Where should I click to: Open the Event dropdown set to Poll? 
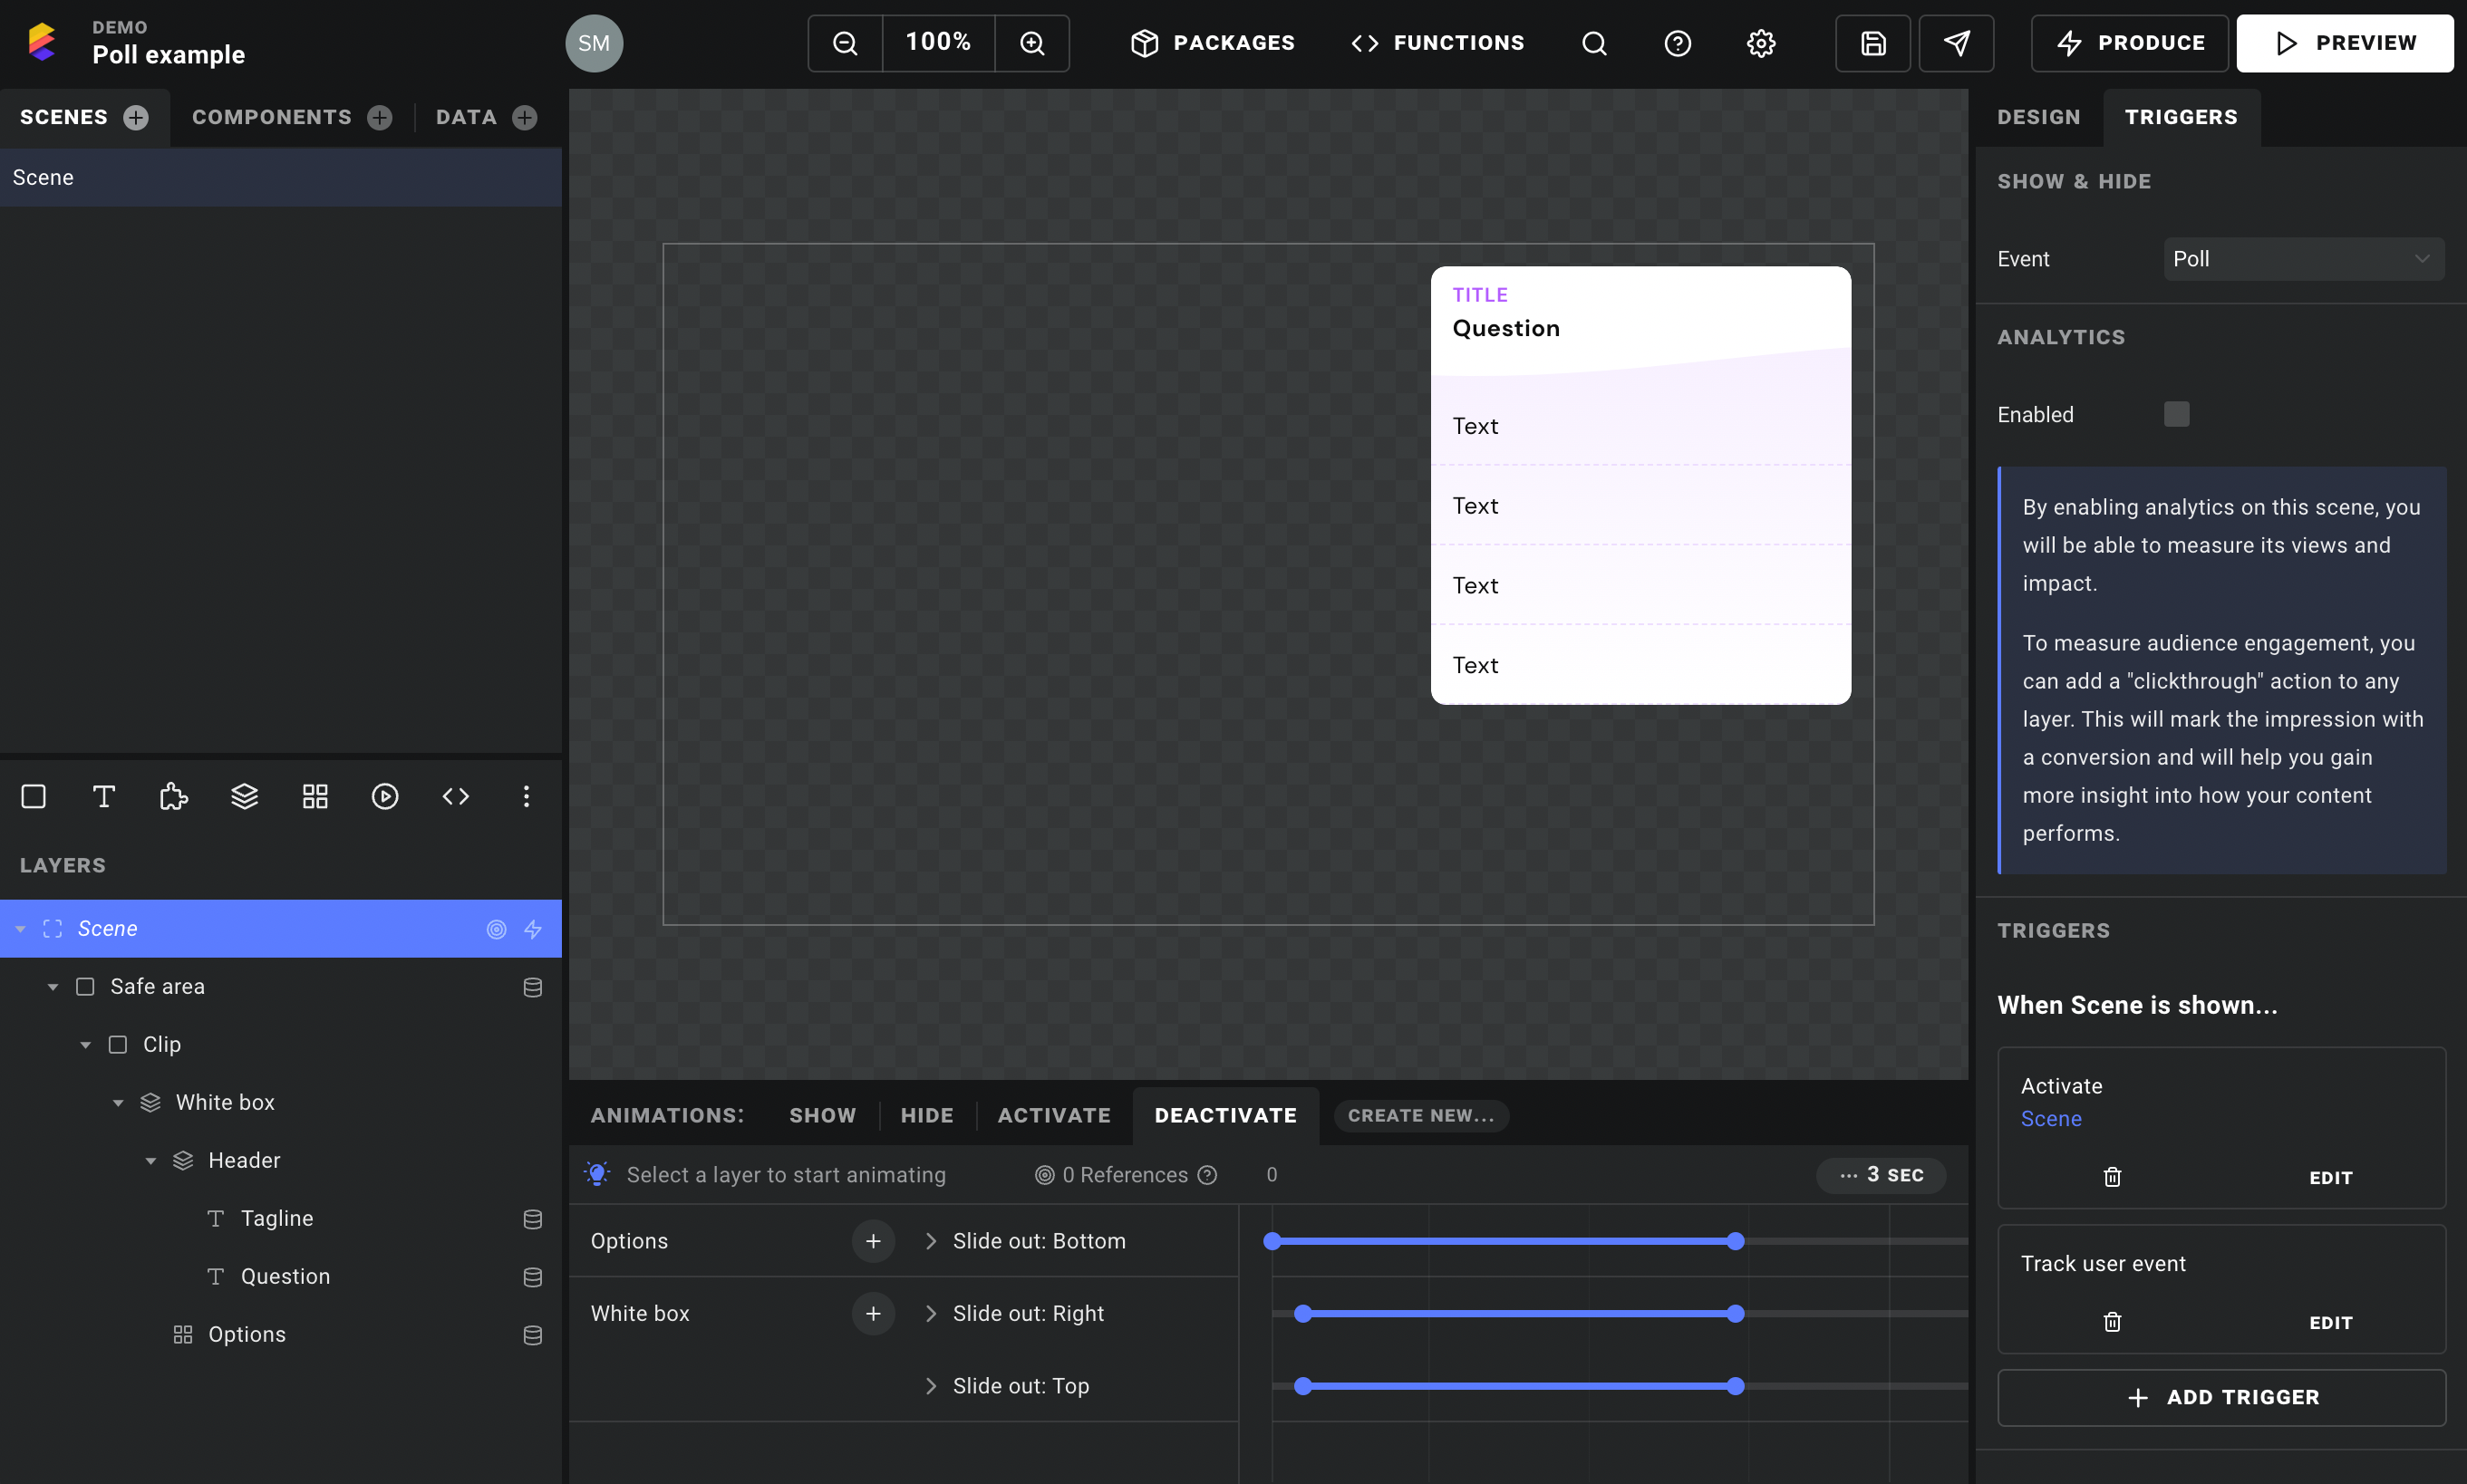click(2303, 259)
